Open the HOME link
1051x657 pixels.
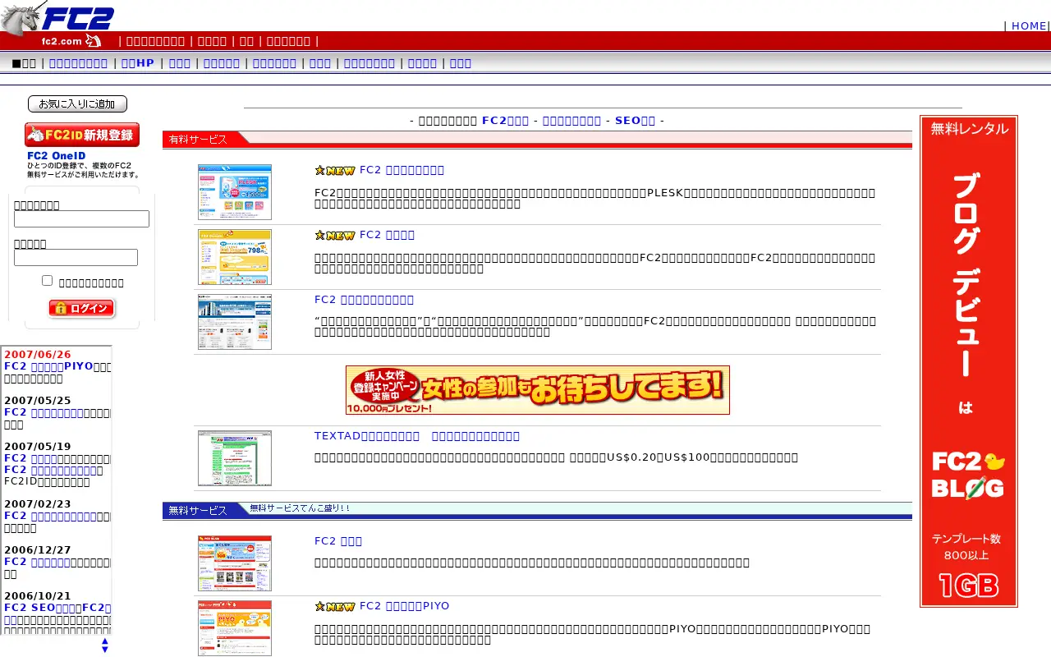[x=1029, y=25]
